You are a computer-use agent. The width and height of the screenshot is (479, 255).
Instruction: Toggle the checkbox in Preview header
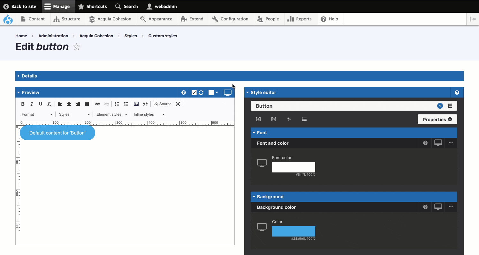[194, 93]
